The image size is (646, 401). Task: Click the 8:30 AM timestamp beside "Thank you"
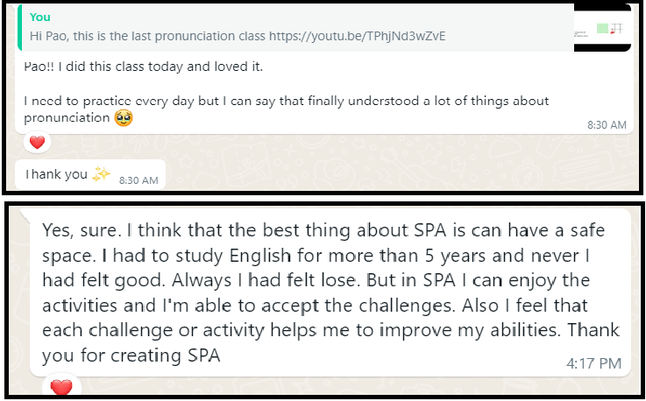click(x=138, y=179)
